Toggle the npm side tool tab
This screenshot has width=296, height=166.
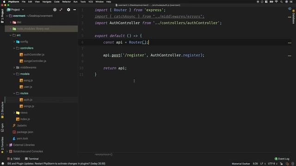[2, 127]
